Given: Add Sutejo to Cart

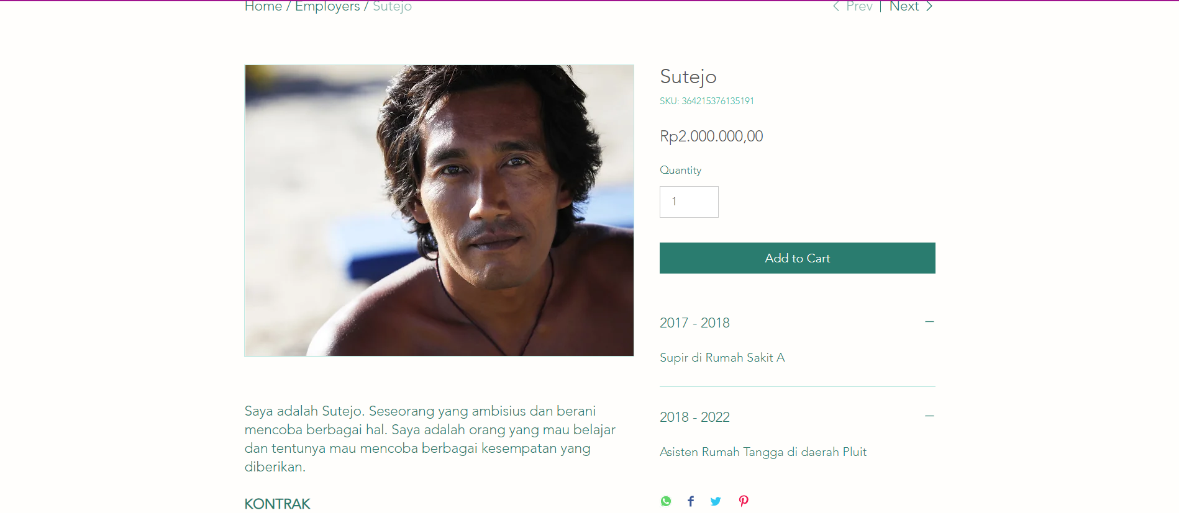Looking at the screenshot, I should click(798, 258).
